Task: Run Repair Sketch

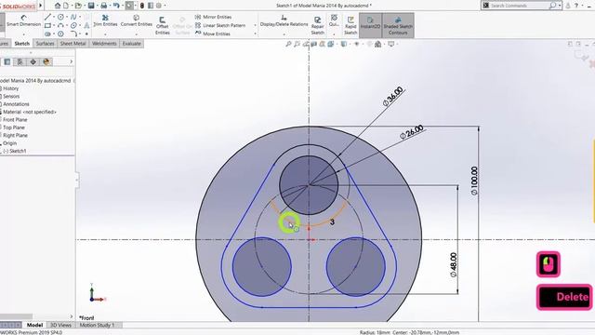Action: click(317, 25)
